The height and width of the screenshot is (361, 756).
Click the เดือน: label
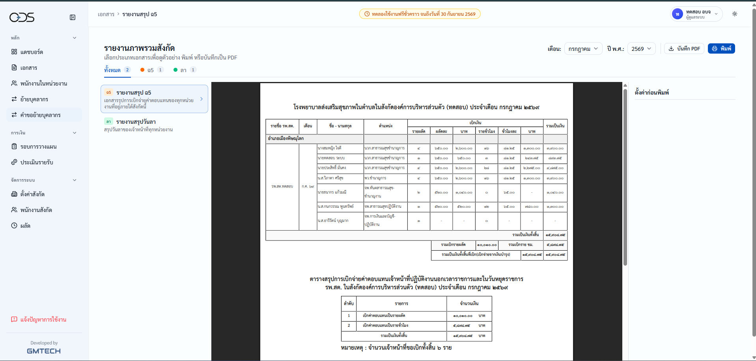[x=554, y=49]
